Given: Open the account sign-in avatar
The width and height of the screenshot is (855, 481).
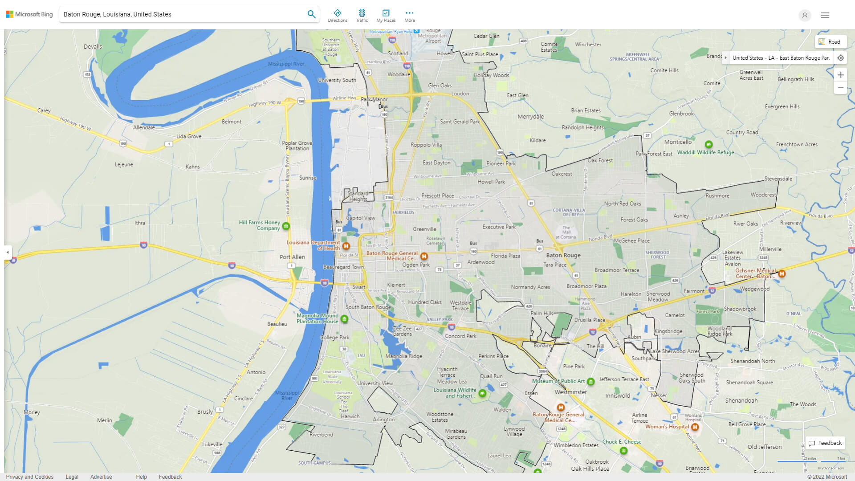Looking at the screenshot, I should (805, 16).
